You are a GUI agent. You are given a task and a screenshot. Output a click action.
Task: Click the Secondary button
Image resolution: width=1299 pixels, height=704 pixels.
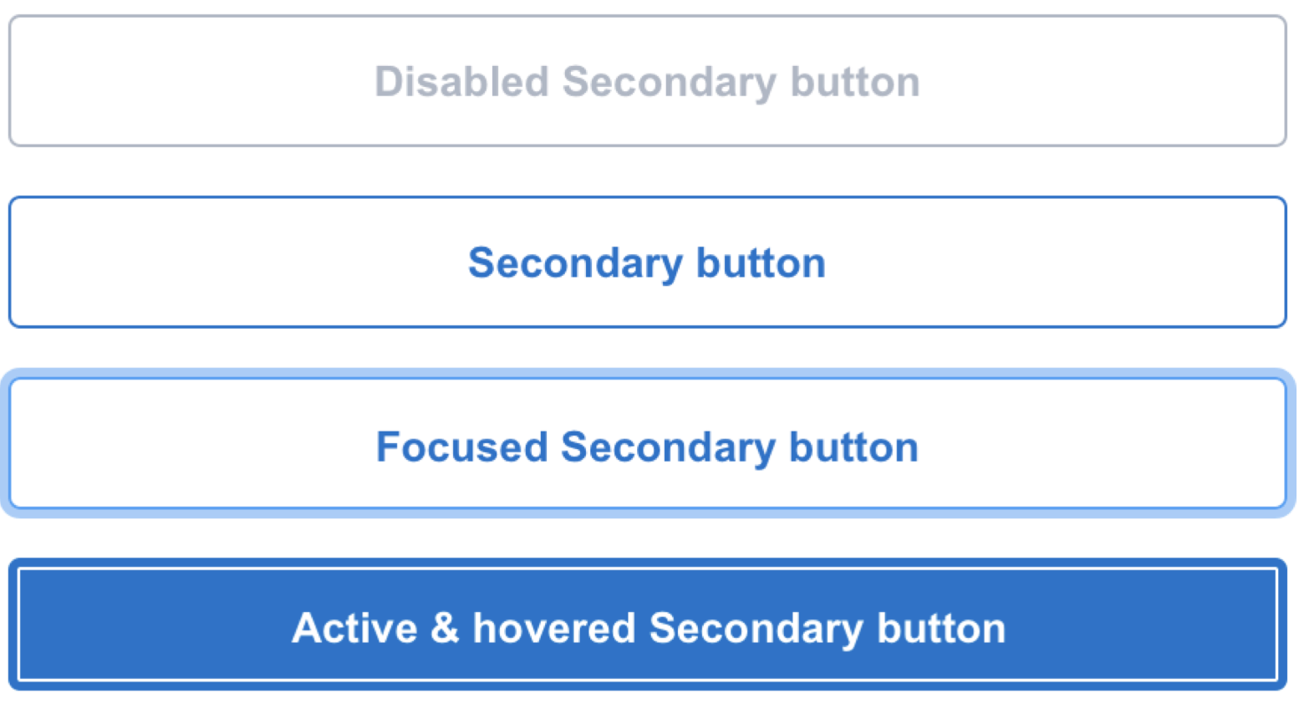[647, 263]
